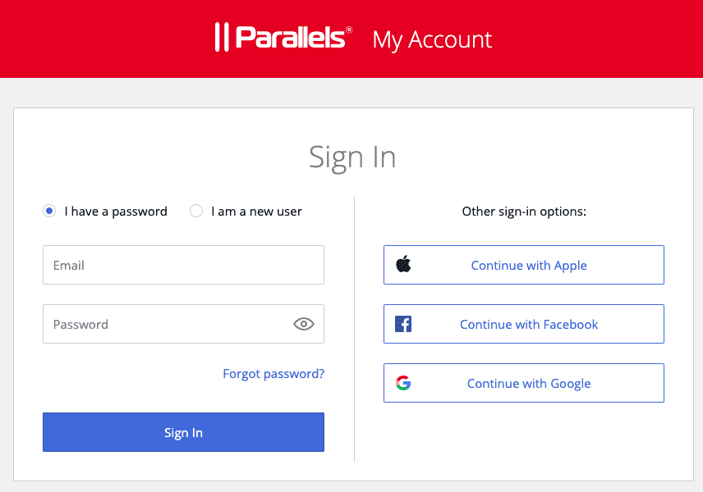
Task: Open the 'Forgot password?' link
Action: pyautogui.click(x=273, y=373)
